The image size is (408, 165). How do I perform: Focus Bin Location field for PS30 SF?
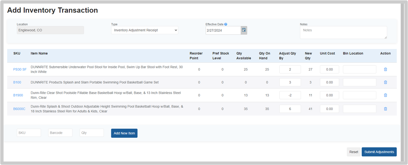pos(360,69)
